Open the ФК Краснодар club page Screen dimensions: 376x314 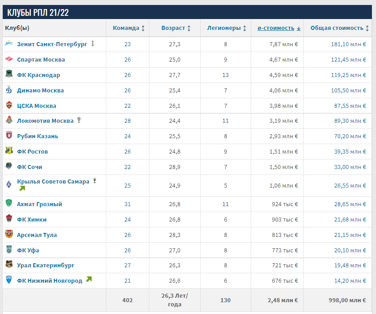click(38, 75)
